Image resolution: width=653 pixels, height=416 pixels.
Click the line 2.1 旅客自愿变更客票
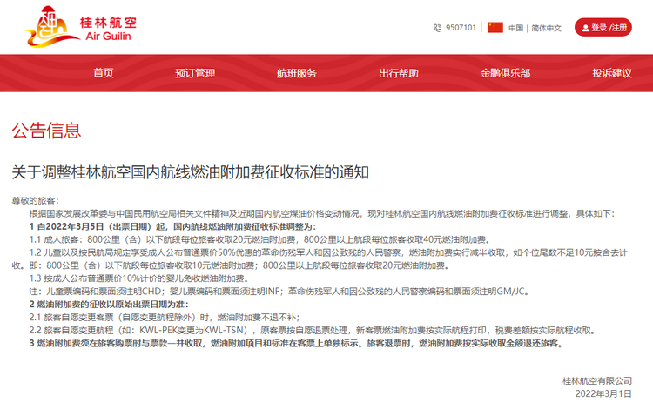click(165, 318)
